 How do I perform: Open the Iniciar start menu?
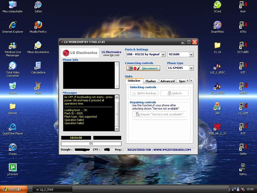(14, 189)
